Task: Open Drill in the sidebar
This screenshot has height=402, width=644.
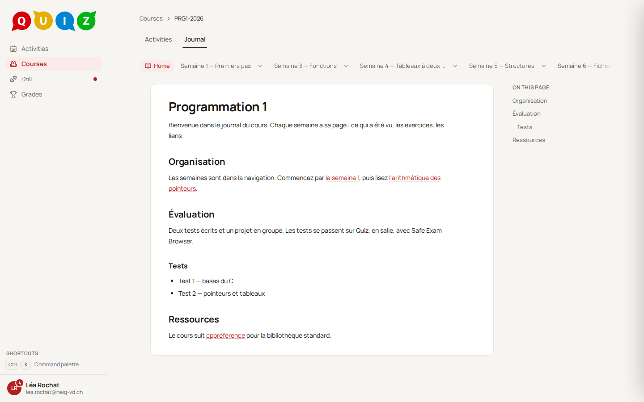Action: click(54, 79)
